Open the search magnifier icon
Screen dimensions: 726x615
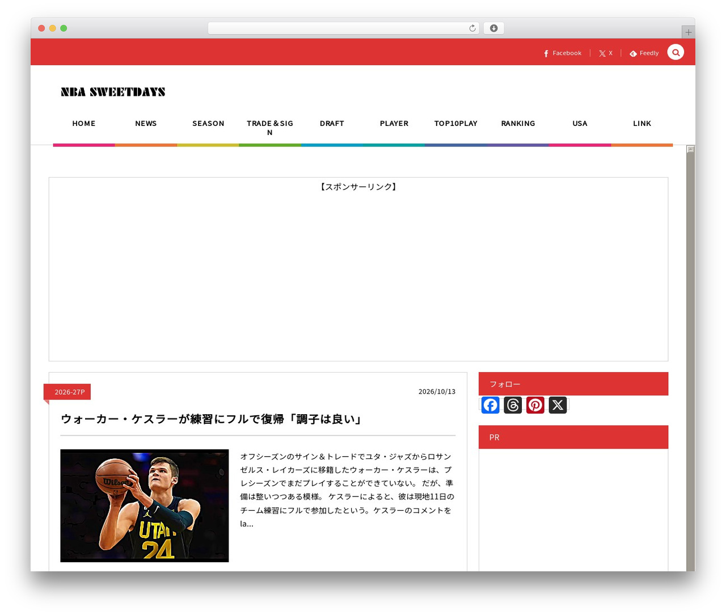(676, 52)
